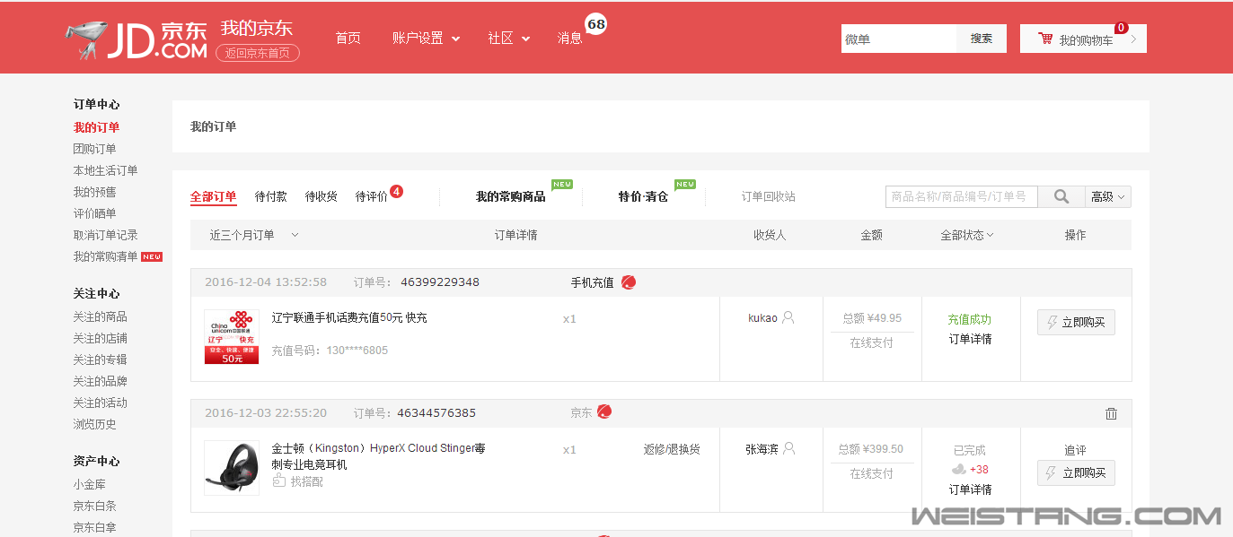The image size is (1233, 537).
Task: Click the 找搭配 link
Action: coord(306,481)
